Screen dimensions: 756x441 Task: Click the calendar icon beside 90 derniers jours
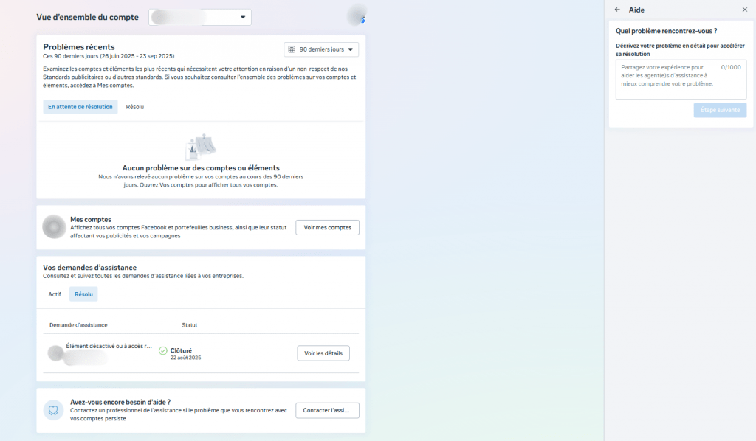[292, 49]
